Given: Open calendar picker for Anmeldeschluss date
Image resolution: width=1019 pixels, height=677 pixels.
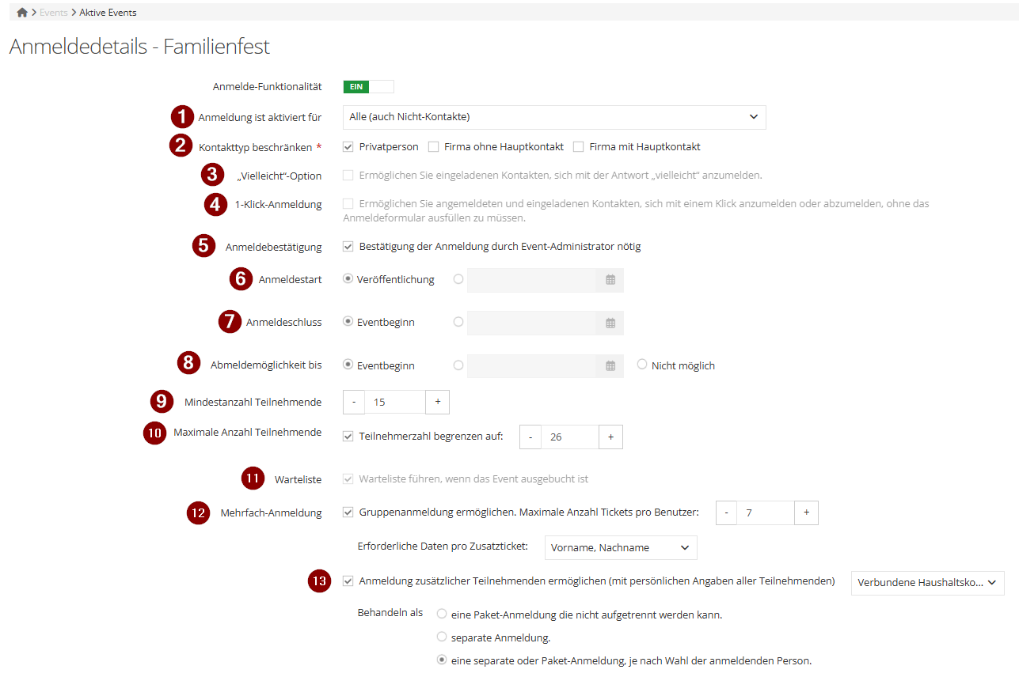Looking at the screenshot, I should 610,323.
